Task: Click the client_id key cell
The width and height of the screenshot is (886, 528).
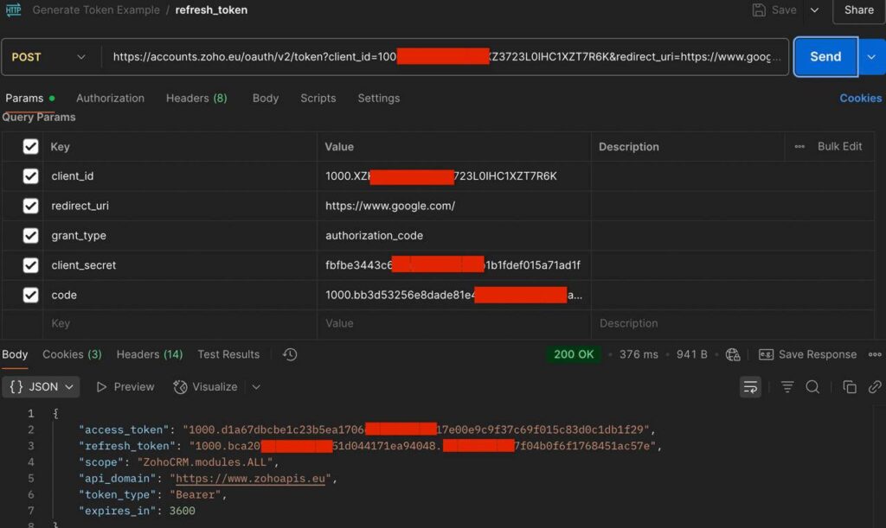Action: click(180, 176)
